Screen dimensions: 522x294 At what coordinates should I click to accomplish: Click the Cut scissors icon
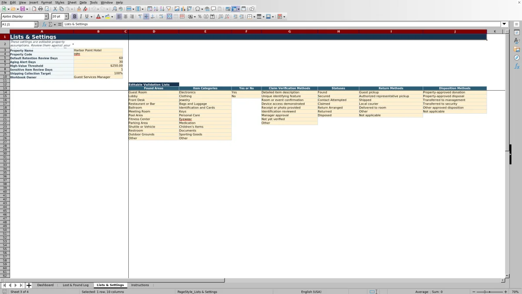(x=55, y=9)
